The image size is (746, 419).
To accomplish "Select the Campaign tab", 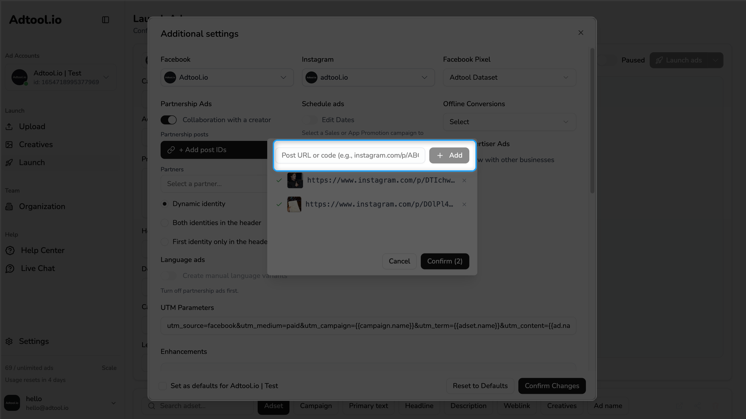I will click(316, 406).
